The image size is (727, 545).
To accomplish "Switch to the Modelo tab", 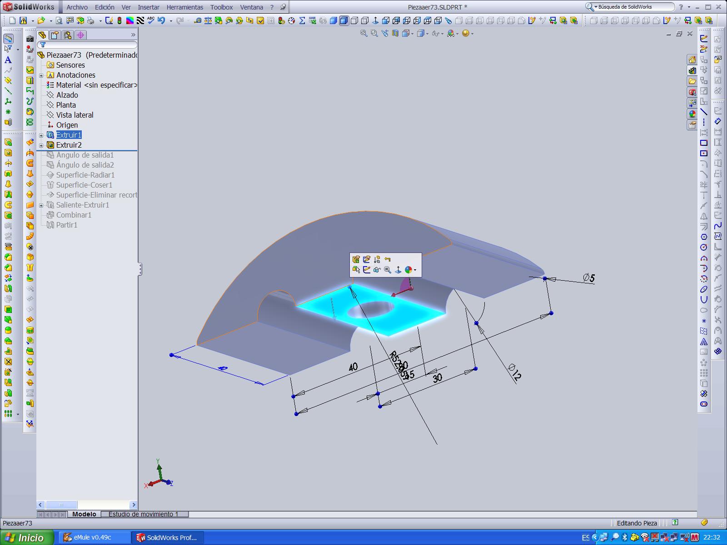I will 85,514.
